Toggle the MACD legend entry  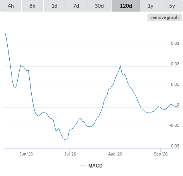click(91, 166)
